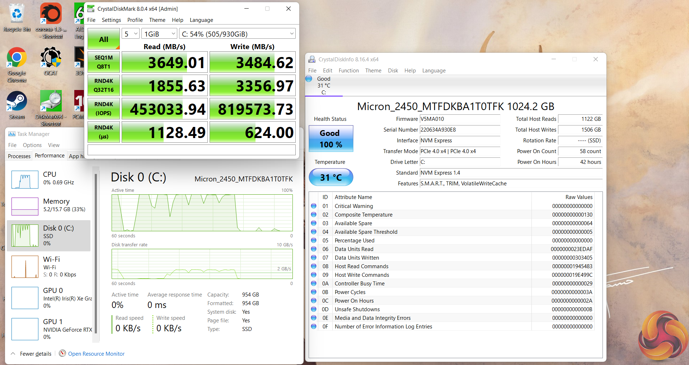Image resolution: width=689 pixels, height=365 pixels.
Task: Click the Open Resource Monitor link
Action: pos(96,354)
